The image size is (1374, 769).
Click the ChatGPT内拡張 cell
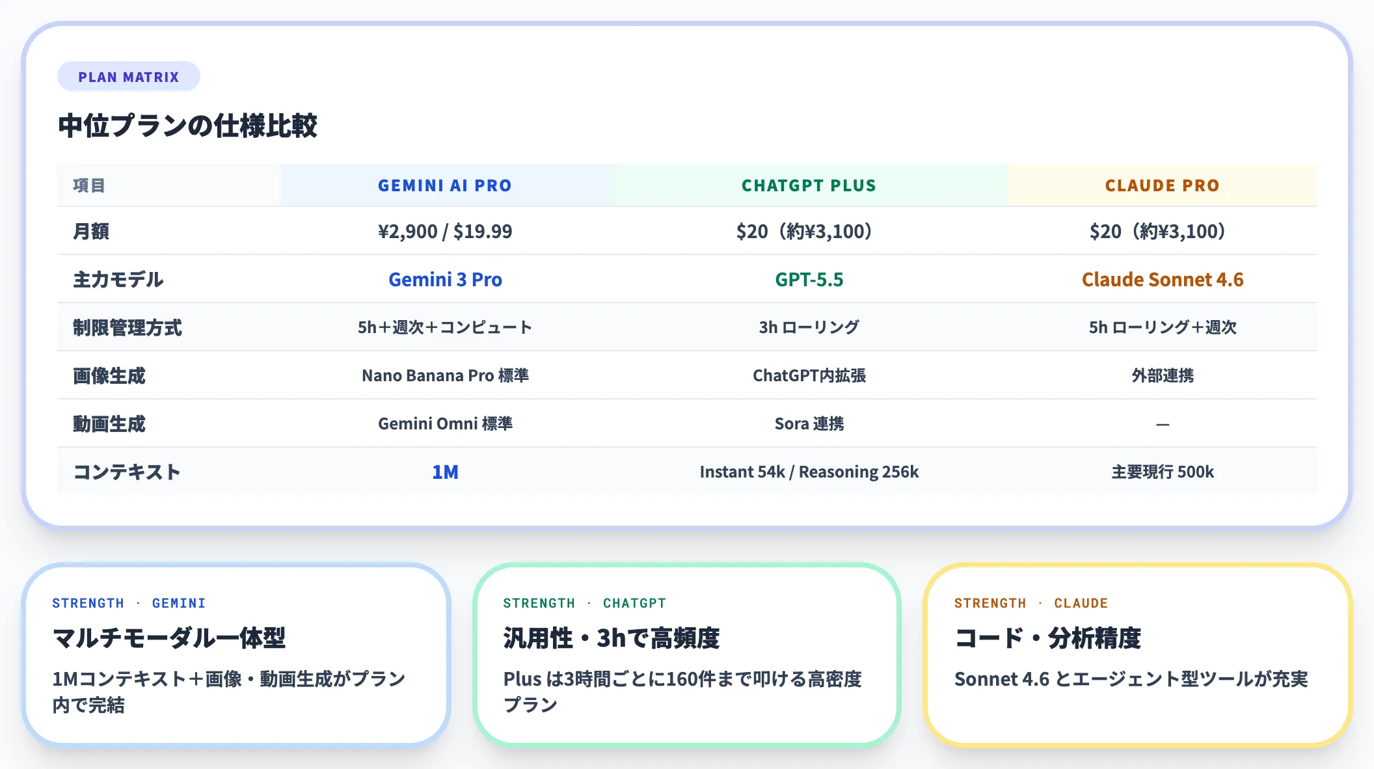pos(809,375)
